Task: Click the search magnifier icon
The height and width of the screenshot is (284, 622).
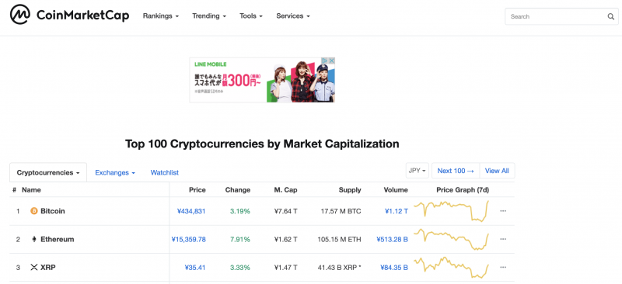Action: 610,16
